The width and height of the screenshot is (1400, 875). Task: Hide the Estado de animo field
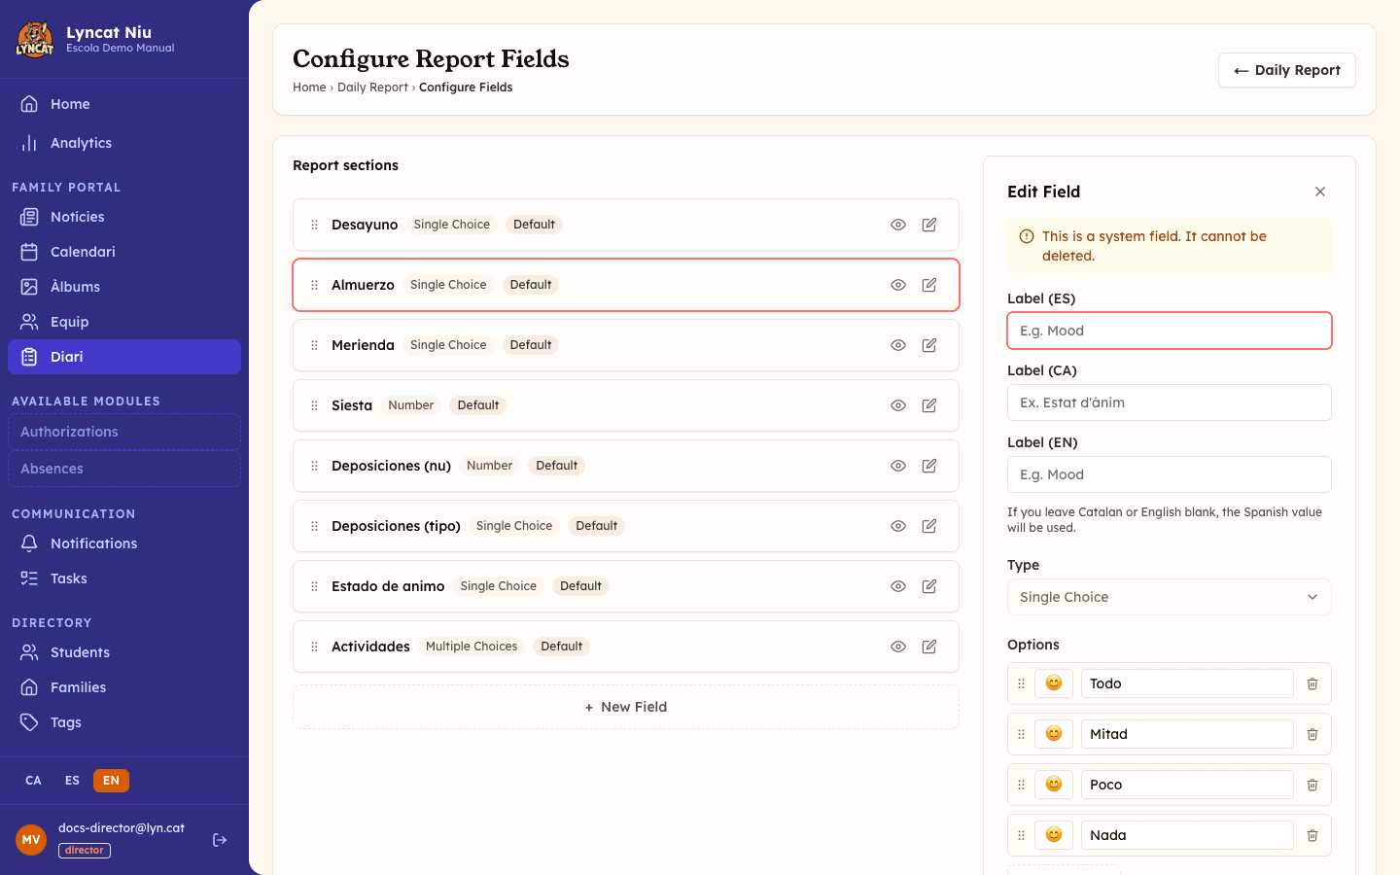click(x=898, y=586)
